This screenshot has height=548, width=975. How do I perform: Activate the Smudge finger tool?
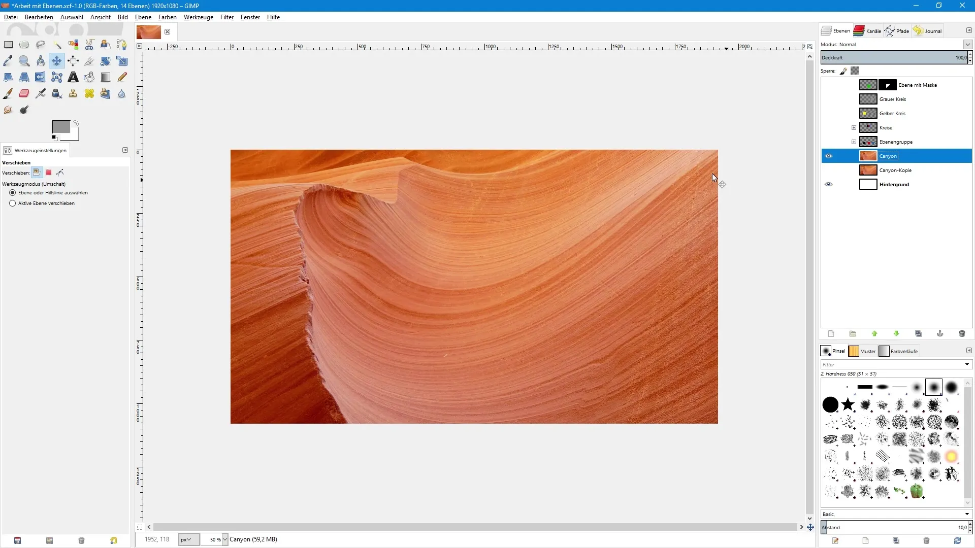click(x=8, y=110)
